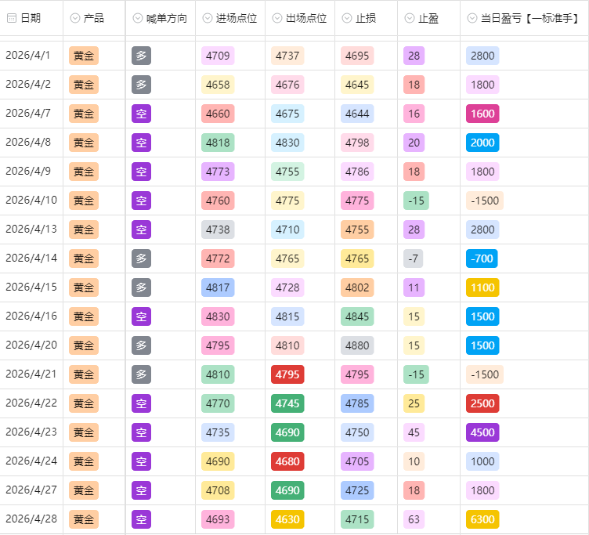This screenshot has height=535, width=589.
Task: Click the select-field icon beside 出场点位 header
Action: pyautogui.click(x=277, y=18)
